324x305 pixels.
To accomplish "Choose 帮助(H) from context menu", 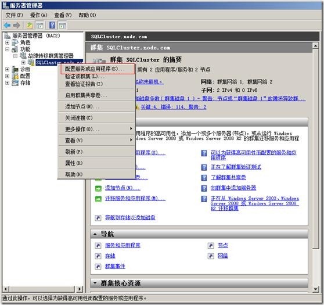I will [x=96, y=174].
